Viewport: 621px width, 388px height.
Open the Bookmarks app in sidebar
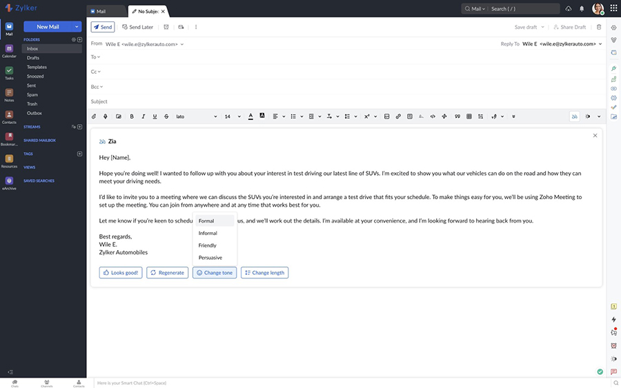[9, 139]
